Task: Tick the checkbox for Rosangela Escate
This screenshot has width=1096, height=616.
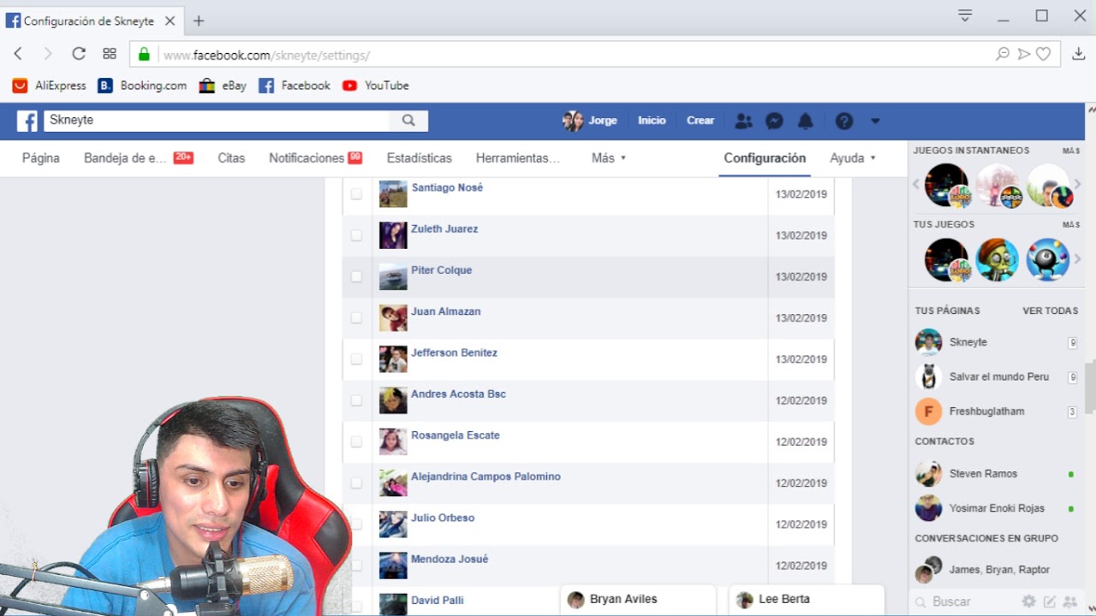Action: [x=356, y=441]
